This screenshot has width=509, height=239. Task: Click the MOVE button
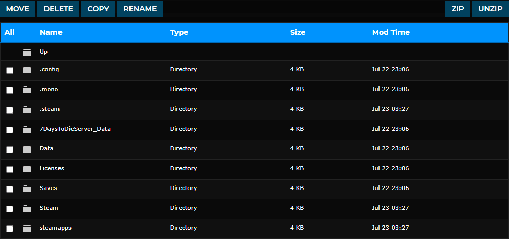[x=18, y=9]
